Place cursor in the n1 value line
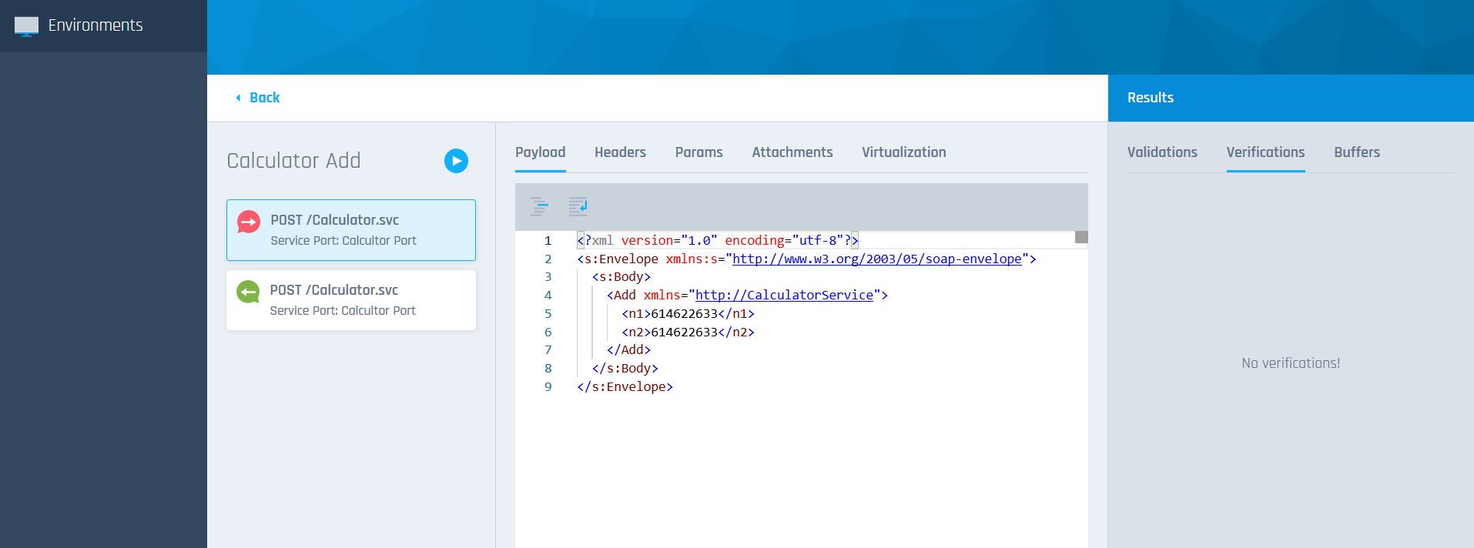Image resolution: width=1474 pixels, height=548 pixels. tap(684, 314)
